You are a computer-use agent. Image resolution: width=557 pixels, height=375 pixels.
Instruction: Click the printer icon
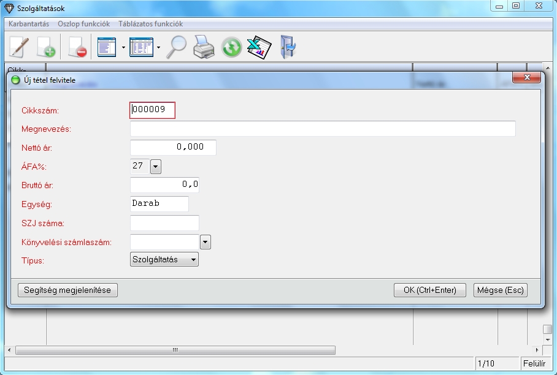[x=204, y=47]
